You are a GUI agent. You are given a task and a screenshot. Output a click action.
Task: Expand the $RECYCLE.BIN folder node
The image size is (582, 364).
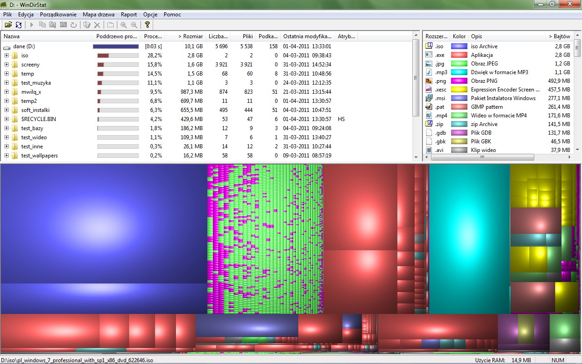pyautogui.click(x=7, y=119)
